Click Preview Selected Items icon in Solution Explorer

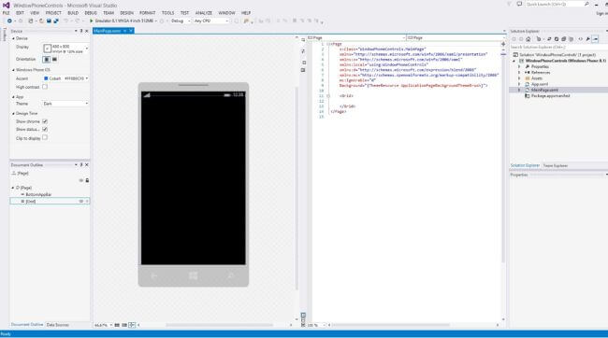coord(596,39)
